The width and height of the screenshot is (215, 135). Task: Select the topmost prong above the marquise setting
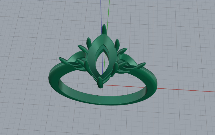coord(104,29)
